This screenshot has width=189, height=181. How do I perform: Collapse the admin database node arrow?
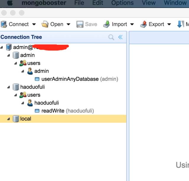(x=9, y=55)
